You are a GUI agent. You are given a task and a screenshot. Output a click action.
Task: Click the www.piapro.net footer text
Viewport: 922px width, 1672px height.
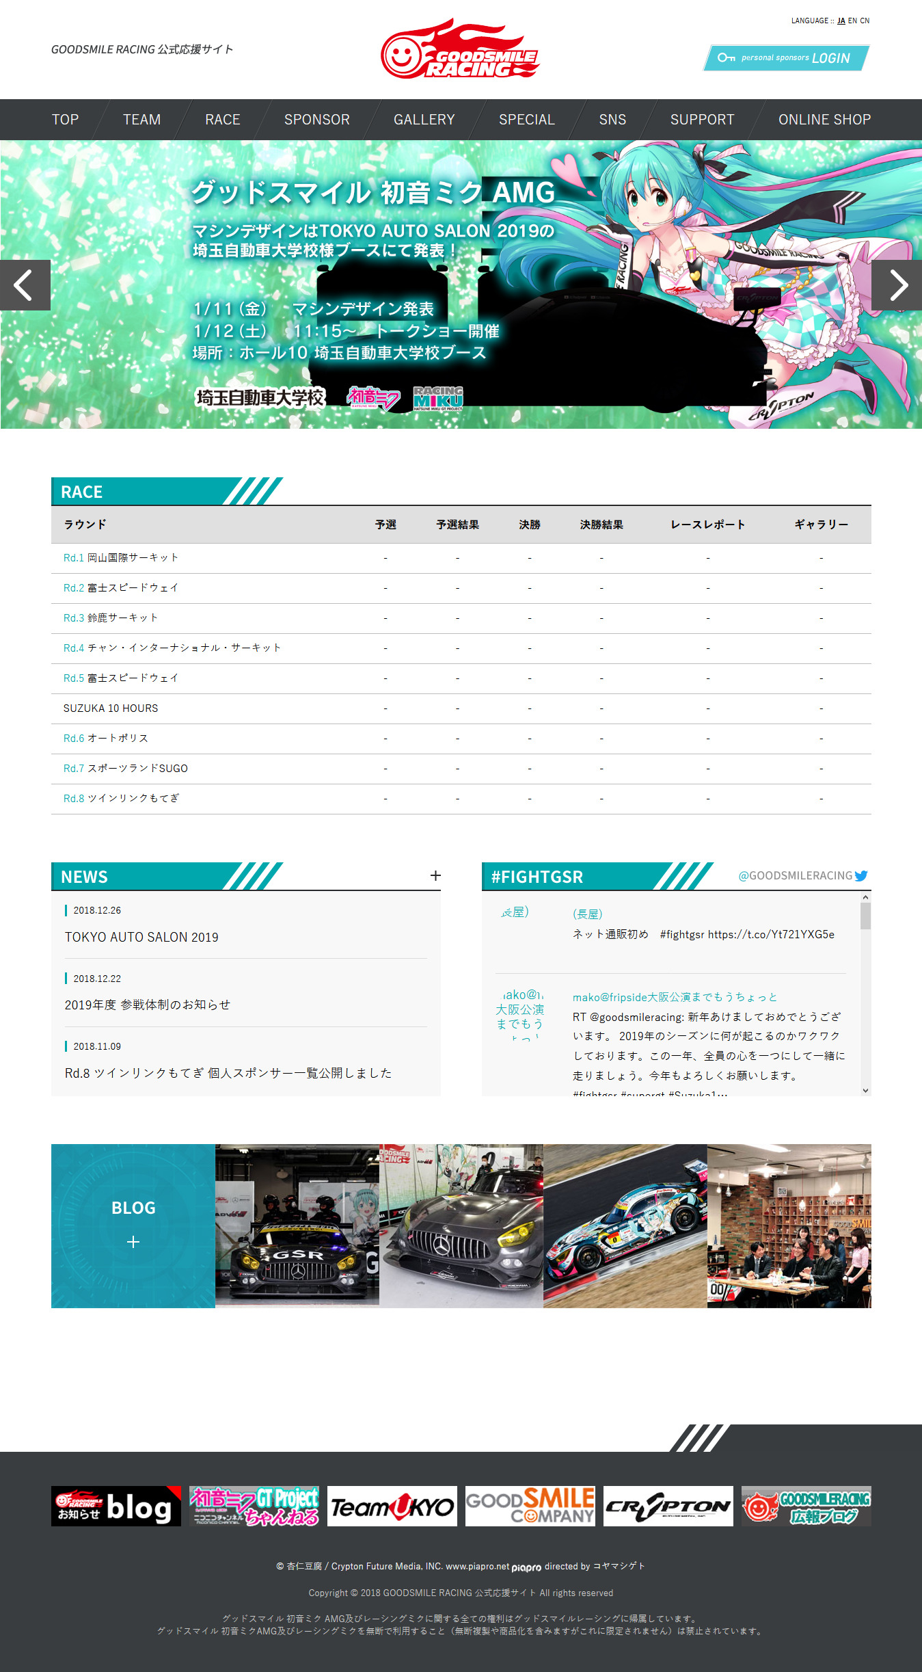pos(478,1567)
